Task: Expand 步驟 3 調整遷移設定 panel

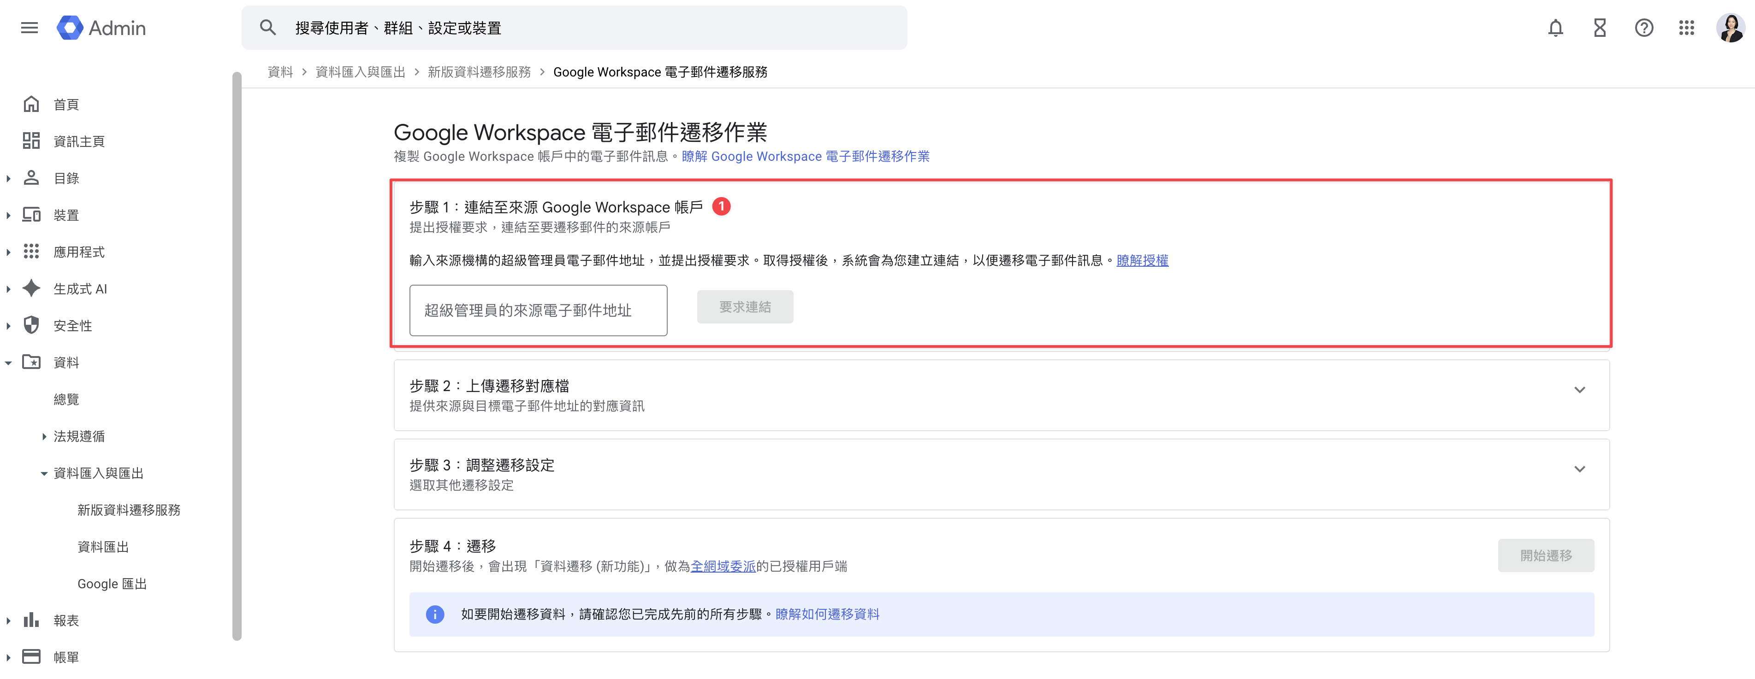Action: coord(1579,469)
